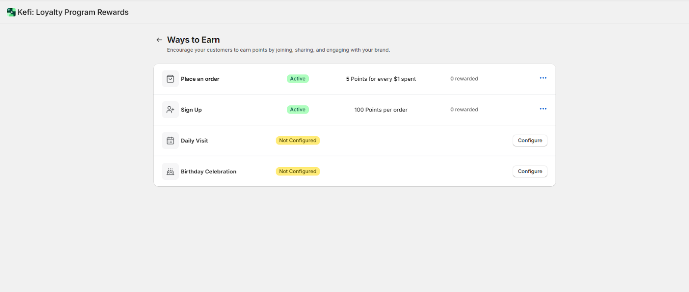Go back using the left arrow icon
The height and width of the screenshot is (292, 689).
[x=159, y=40]
